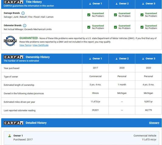Click the Odometer Brands label
Image resolution: width=162 pixels, height=145 pixels.
click(x=12, y=25)
